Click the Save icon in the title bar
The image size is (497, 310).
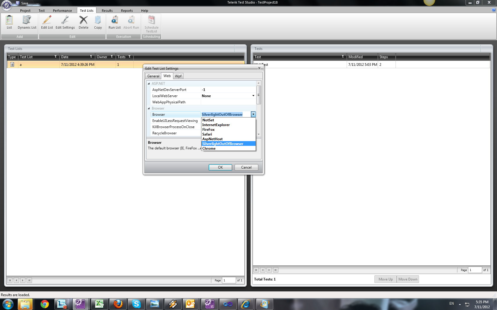[17, 3]
